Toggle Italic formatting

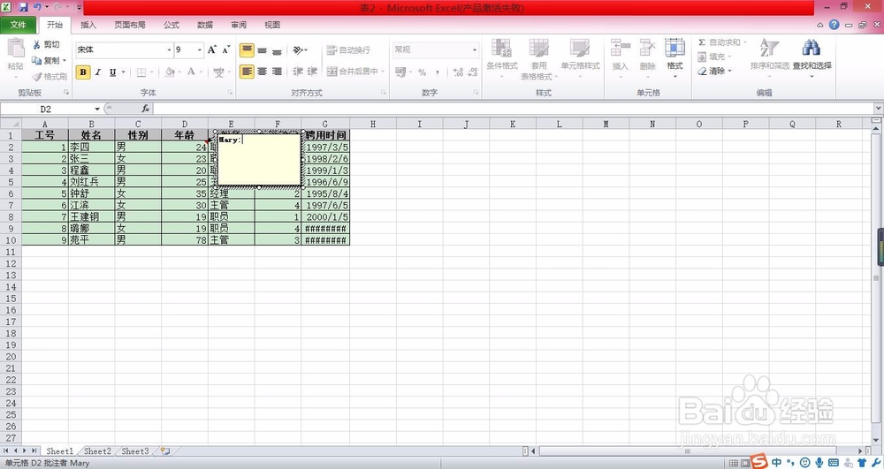(98, 72)
